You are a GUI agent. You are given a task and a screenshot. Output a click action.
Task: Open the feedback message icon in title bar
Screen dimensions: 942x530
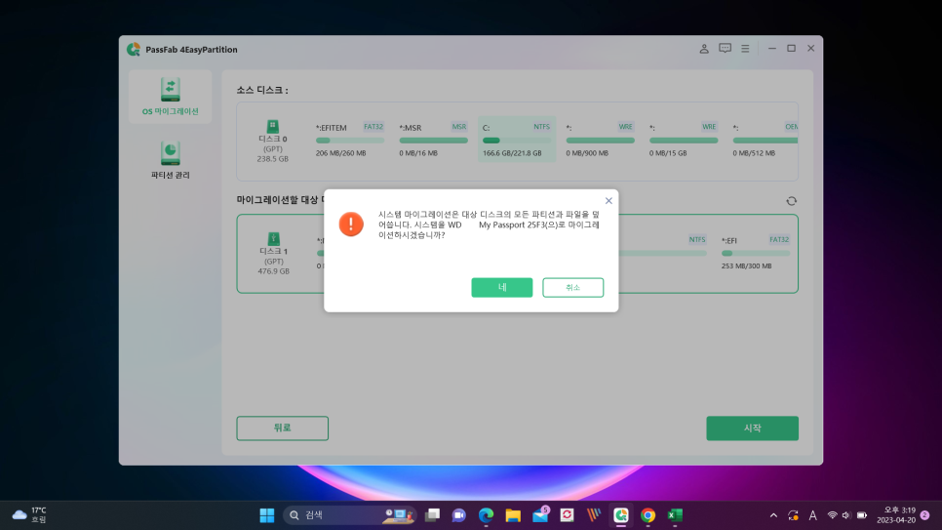726,48
